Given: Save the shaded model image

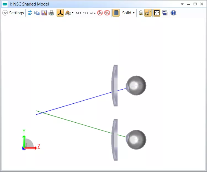Looking at the screenshot, I should 44,13.
